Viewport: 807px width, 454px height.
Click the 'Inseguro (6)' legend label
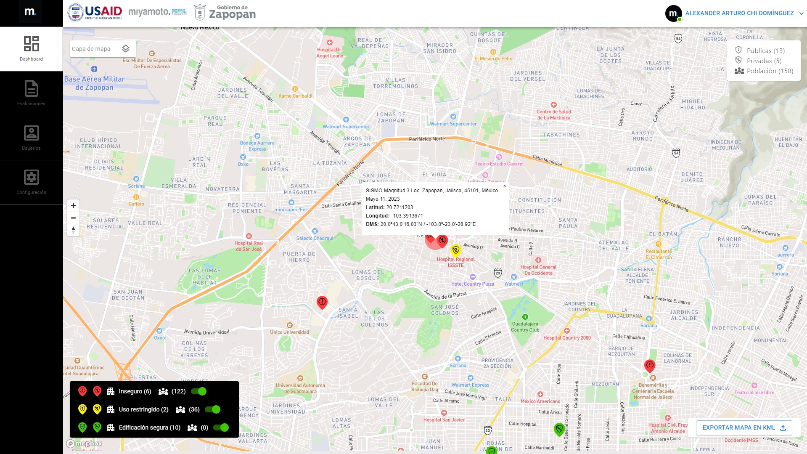[135, 391]
